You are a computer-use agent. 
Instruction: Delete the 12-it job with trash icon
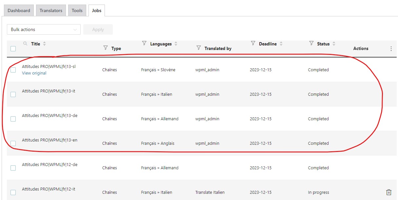(x=389, y=192)
